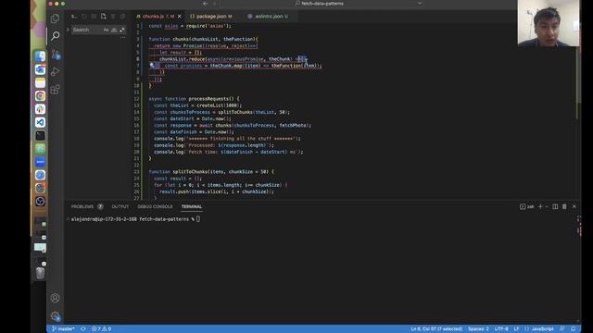The image size is (593, 333).
Task: Open OBS from the dock
Action: 40,202
